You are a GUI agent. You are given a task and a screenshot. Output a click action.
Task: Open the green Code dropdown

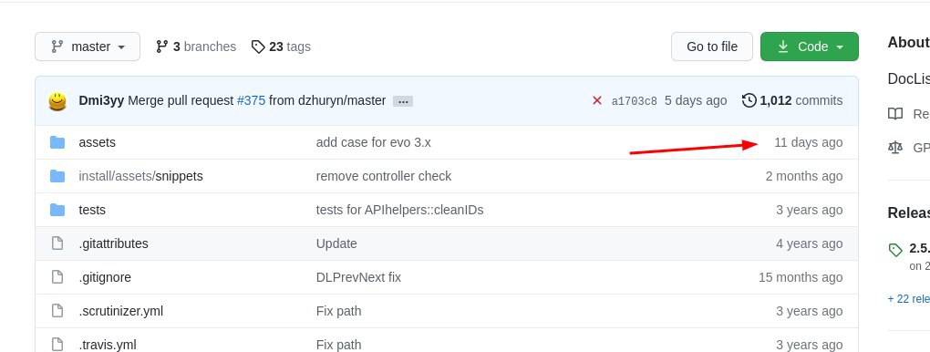click(810, 47)
